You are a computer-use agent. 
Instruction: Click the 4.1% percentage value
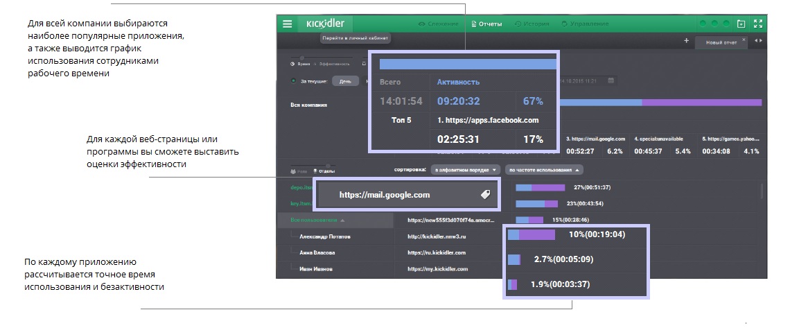click(751, 150)
